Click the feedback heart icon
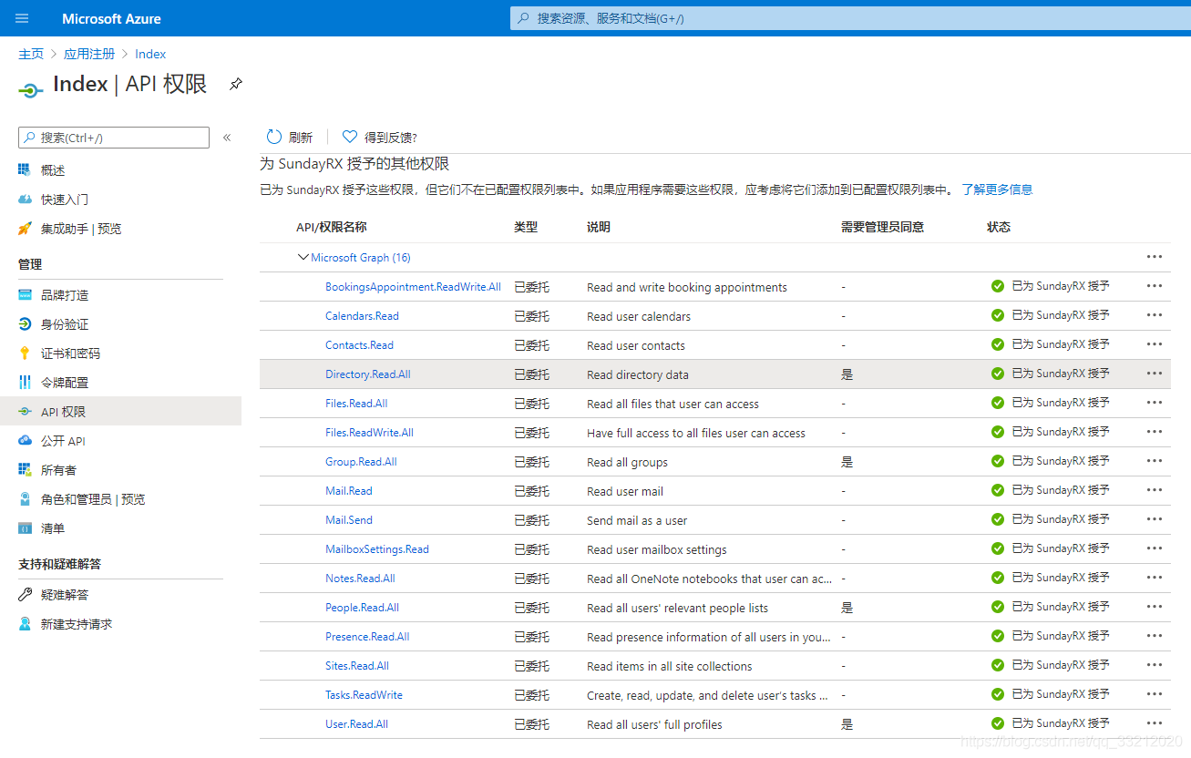 349,137
